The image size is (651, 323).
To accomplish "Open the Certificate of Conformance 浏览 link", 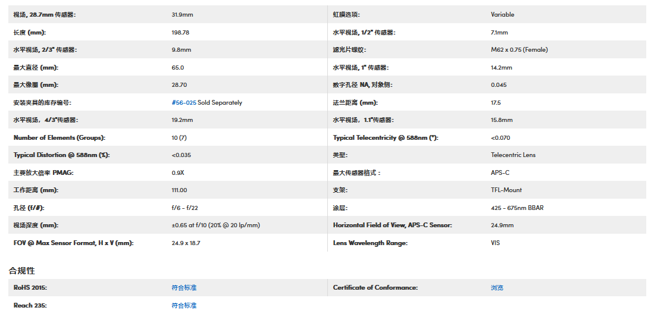I will point(497,287).
